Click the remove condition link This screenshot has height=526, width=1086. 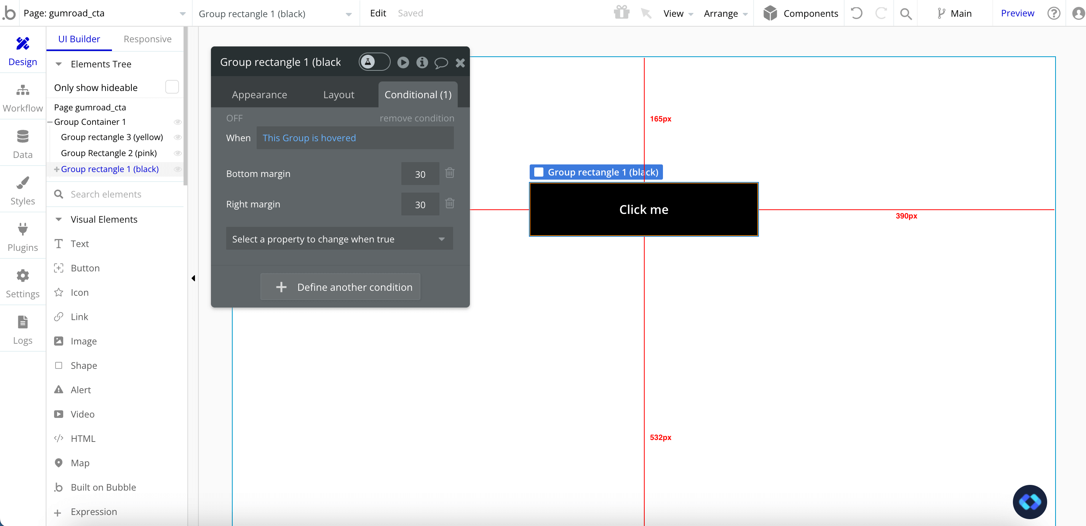(x=417, y=118)
